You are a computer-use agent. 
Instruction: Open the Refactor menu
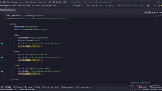pos(34,2)
